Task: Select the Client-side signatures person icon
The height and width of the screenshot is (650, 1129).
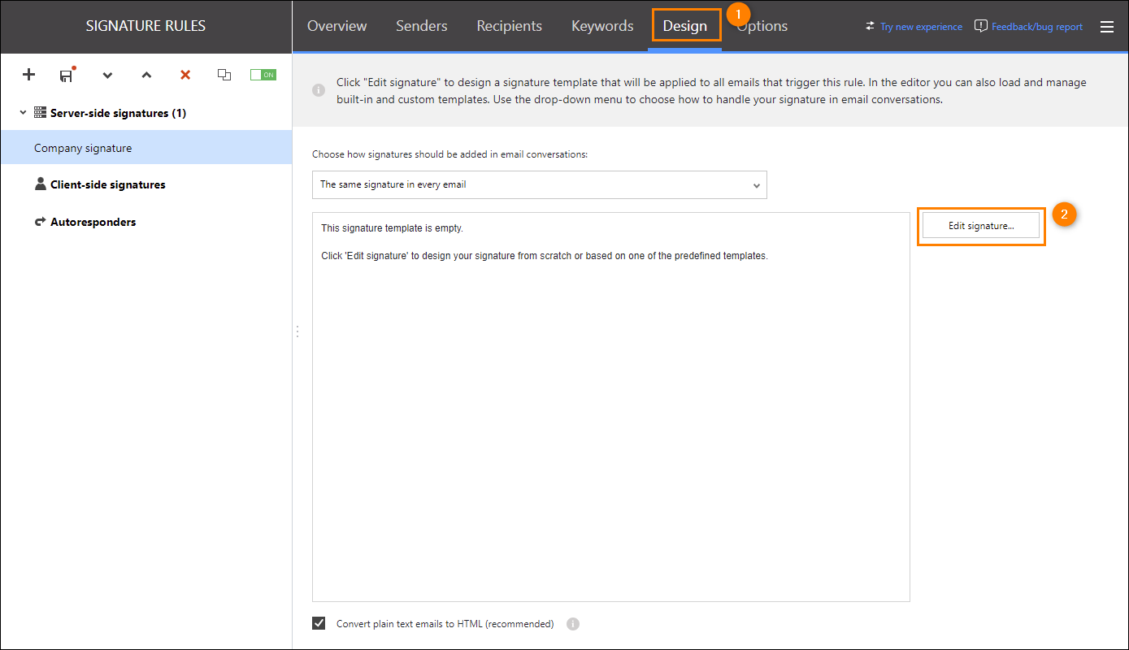Action: [40, 184]
